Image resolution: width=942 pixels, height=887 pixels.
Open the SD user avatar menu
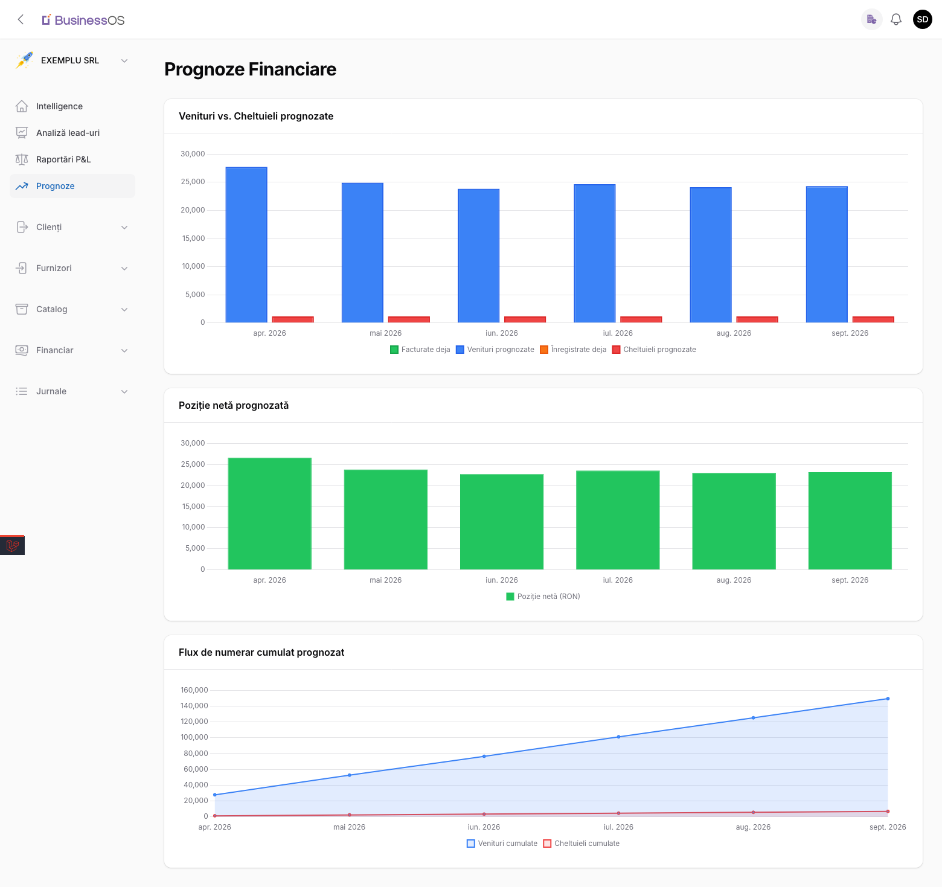click(922, 19)
